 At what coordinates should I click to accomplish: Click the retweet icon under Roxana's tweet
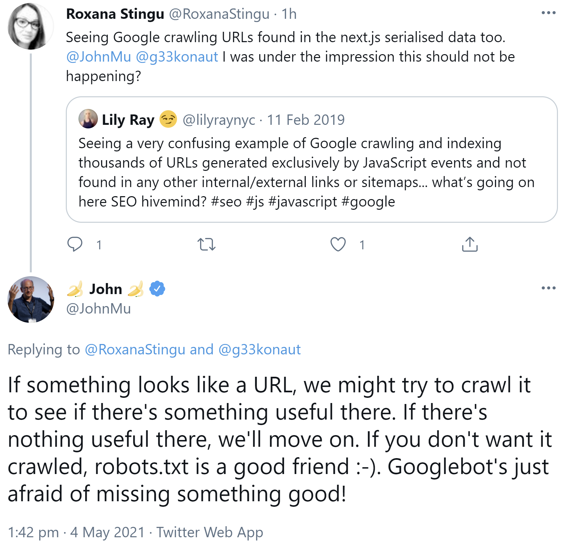(x=207, y=244)
